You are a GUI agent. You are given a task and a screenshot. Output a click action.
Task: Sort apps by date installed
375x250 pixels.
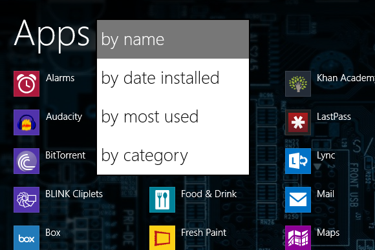(x=173, y=78)
